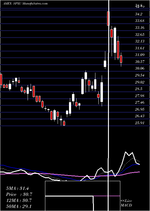
Task: Select the last red candle near 30.57
Action: (x=121, y=59)
